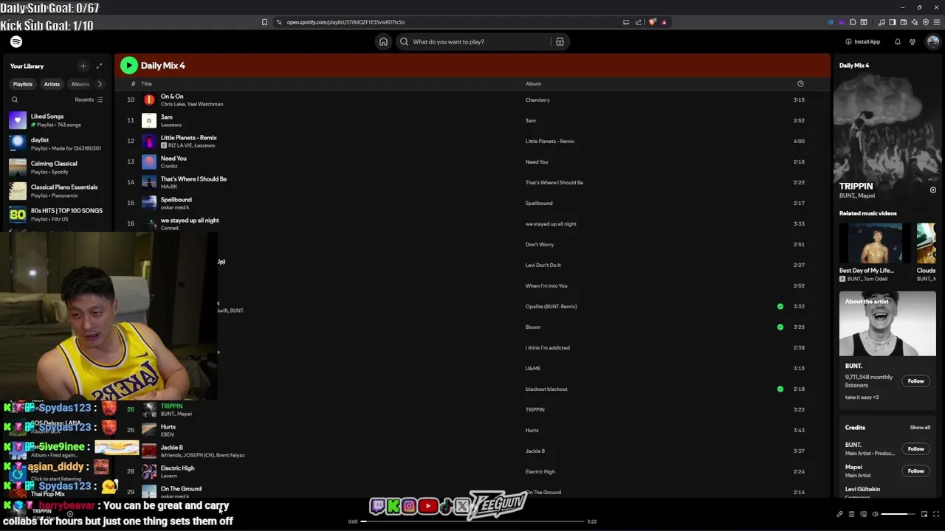Open the Brave Shields lion icon

[x=652, y=22]
